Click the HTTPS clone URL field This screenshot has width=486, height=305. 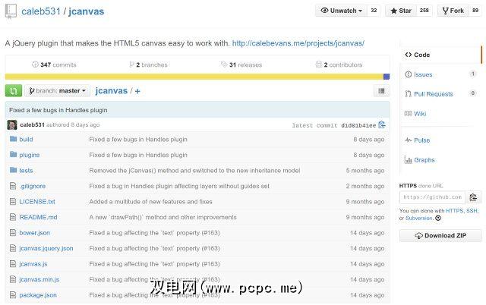click(x=433, y=197)
